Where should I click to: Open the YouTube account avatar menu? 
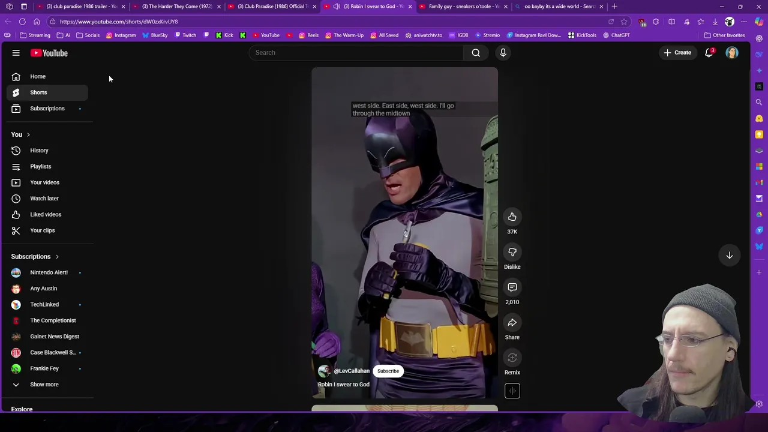pyautogui.click(x=732, y=53)
